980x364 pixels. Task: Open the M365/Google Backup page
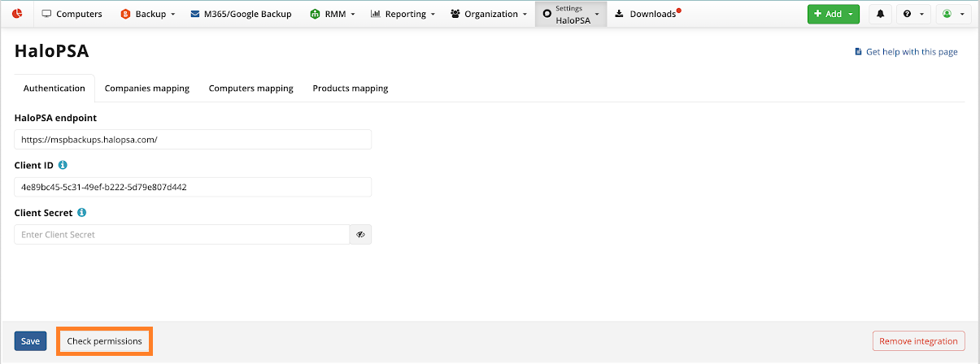(x=241, y=14)
